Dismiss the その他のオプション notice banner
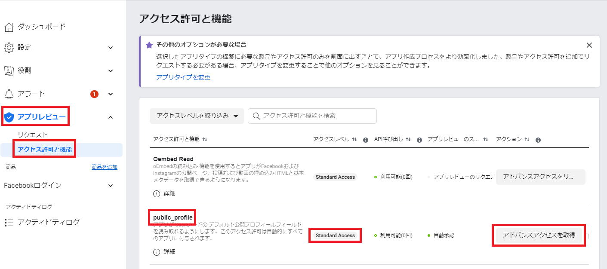 tap(589, 45)
